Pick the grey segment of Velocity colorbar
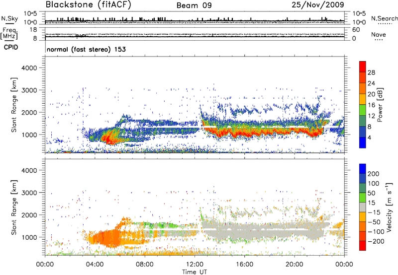Image resolution: width=398 pixels, height=275 pixels. [x=363, y=207]
